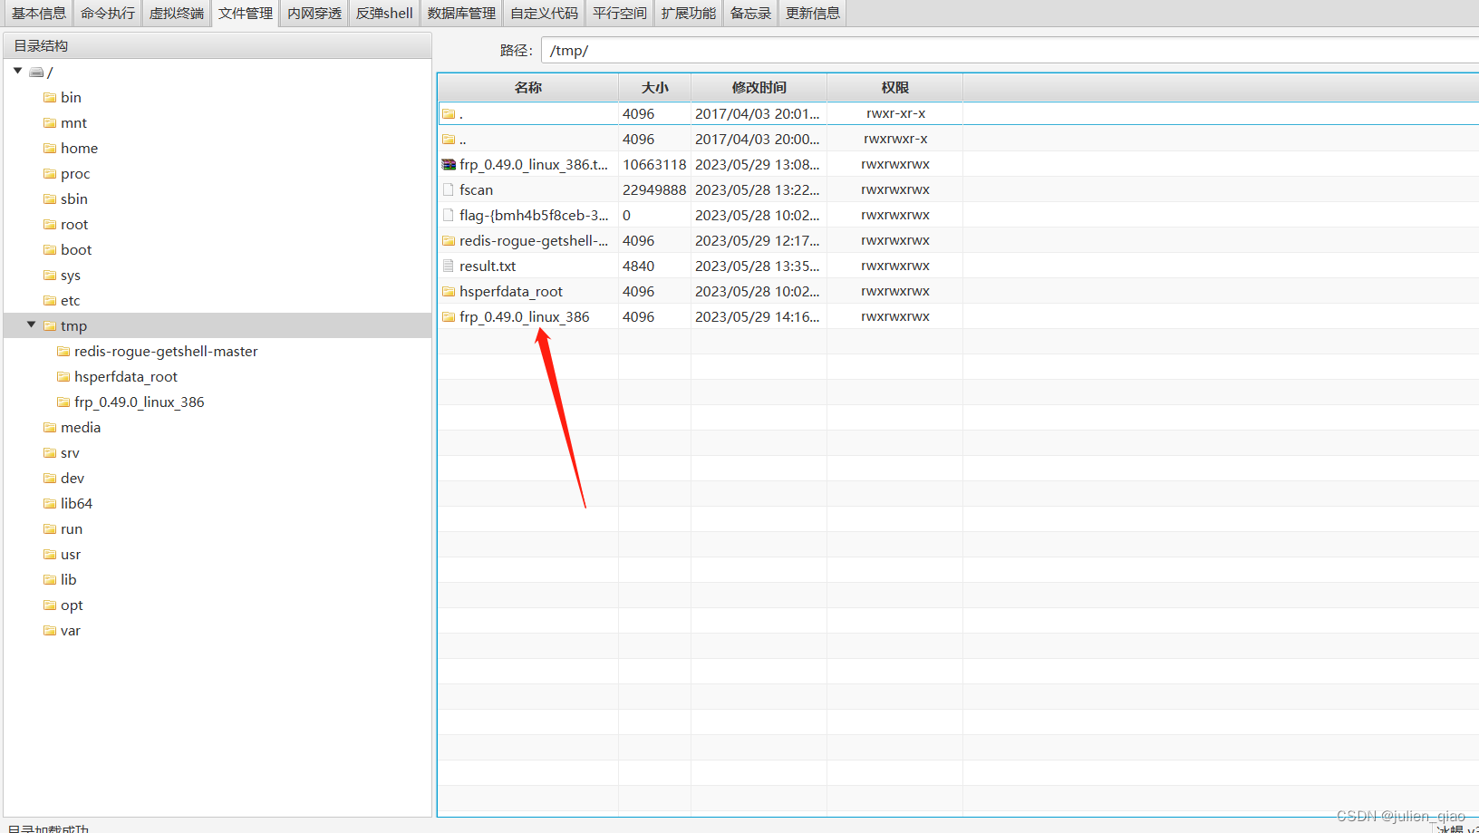Click the 路径 path input field
Viewport: 1479px width, 833px height.
[1010, 50]
